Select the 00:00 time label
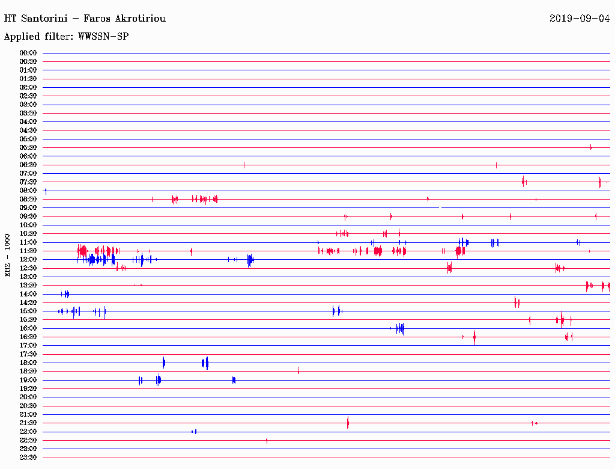Image resolution: width=615 pixels, height=469 pixels. tap(28, 53)
